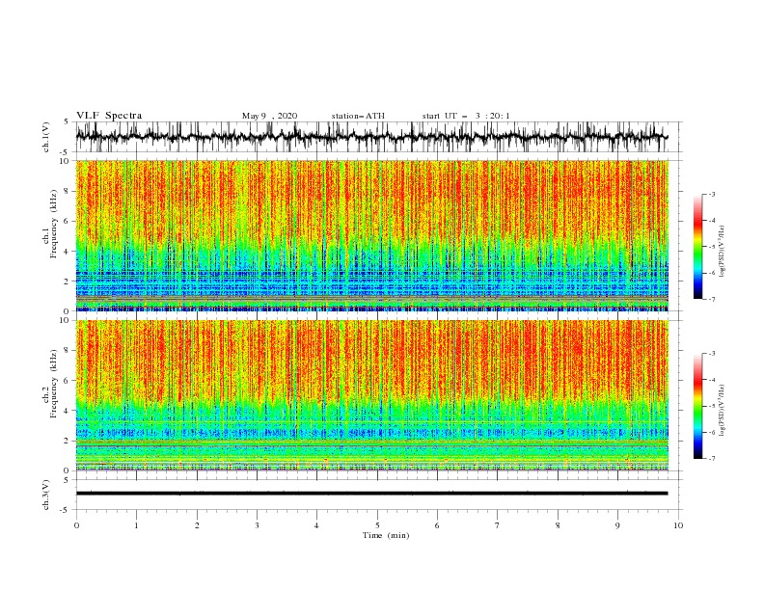This screenshot has height=590, width=764.
Task: Click the ch.1 spectrogram '8' kHz tick label
Action: 67,191
